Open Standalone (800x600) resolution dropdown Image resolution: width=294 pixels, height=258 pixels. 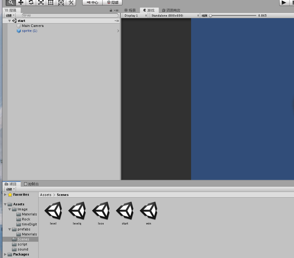pos(175,16)
